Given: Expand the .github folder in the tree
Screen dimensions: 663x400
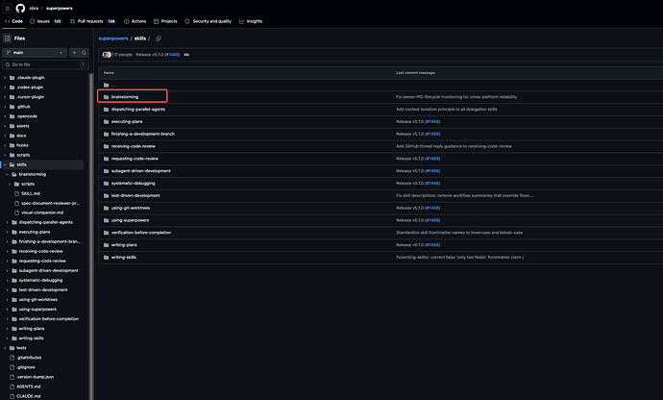Looking at the screenshot, I should [5, 107].
